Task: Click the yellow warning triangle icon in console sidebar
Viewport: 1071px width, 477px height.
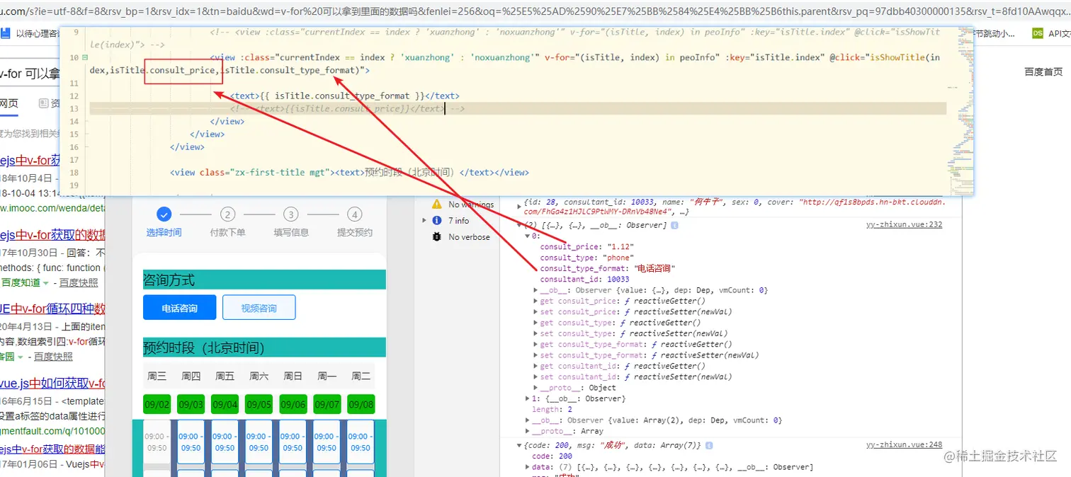Action: coord(437,204)
